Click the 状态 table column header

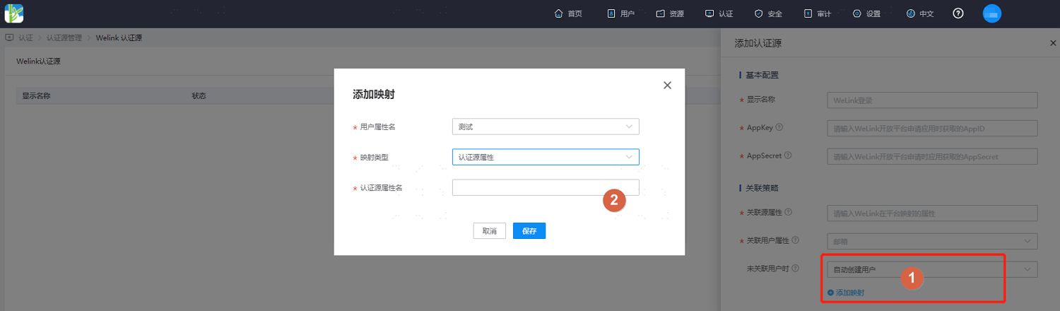[199, 95]
